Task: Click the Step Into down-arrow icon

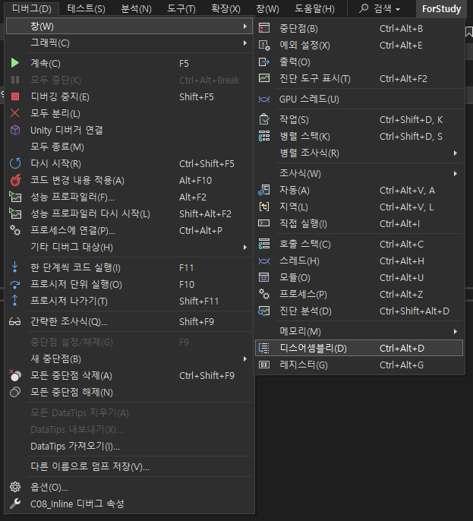Action: (15, 267)
